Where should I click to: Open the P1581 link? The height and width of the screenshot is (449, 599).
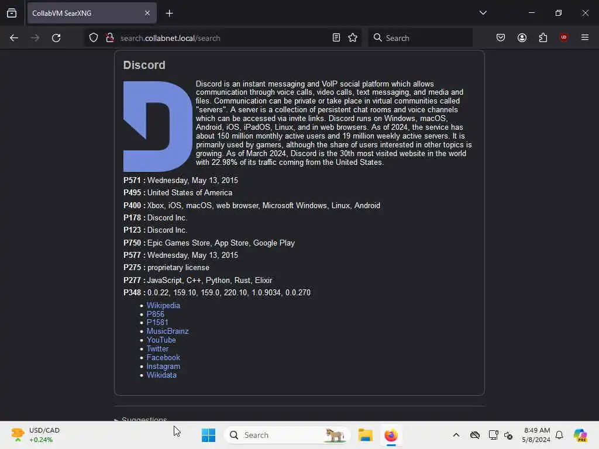(x=157, y=322)
